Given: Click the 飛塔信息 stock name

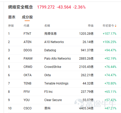Looking at the screenshot, I should (x=51, y=34).
